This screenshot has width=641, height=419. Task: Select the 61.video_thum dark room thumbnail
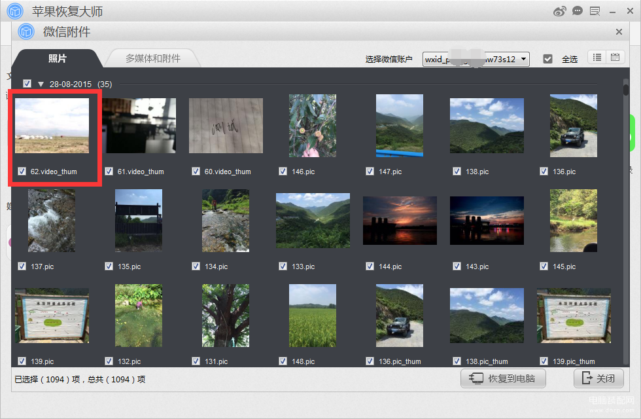click(x=139, y=126)
